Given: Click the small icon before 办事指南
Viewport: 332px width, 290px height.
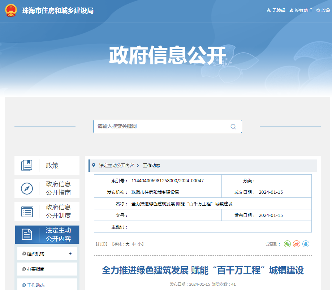Looking at the screenshot, I should (24, 269).
